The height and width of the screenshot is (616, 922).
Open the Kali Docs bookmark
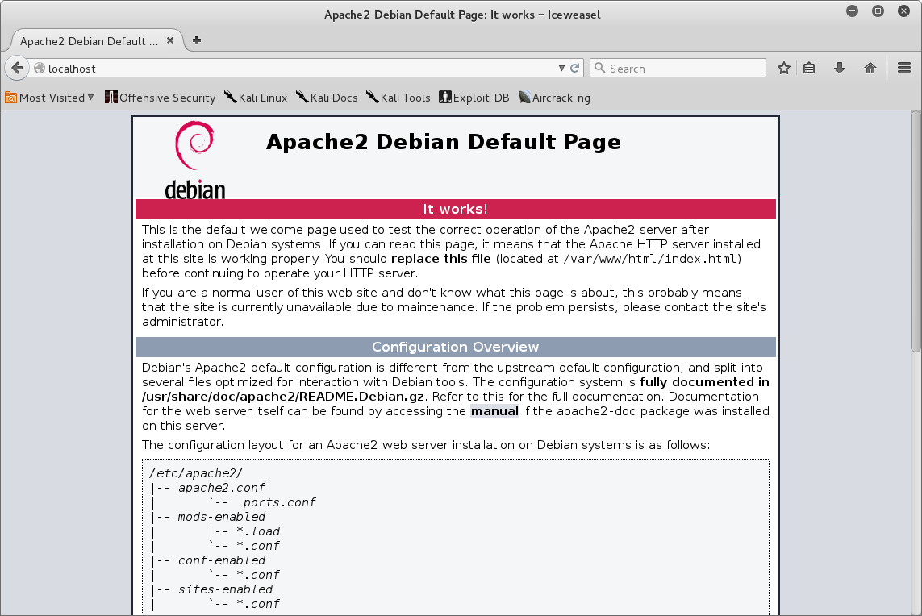coord(327,98)
